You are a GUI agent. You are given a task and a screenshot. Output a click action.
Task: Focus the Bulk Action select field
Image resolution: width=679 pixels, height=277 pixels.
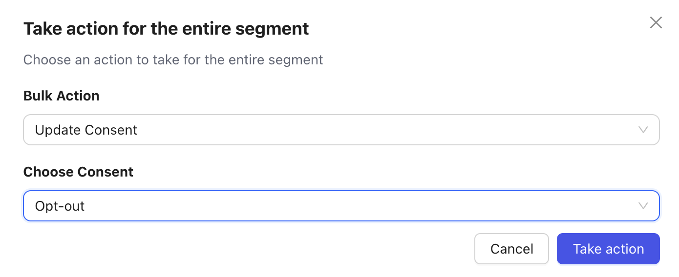(341, 130)
